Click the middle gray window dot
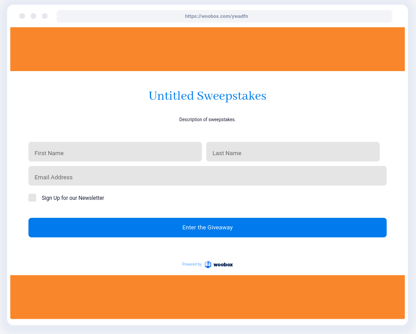This screenshot has width=416, height=334. click(x=34, y=16)
